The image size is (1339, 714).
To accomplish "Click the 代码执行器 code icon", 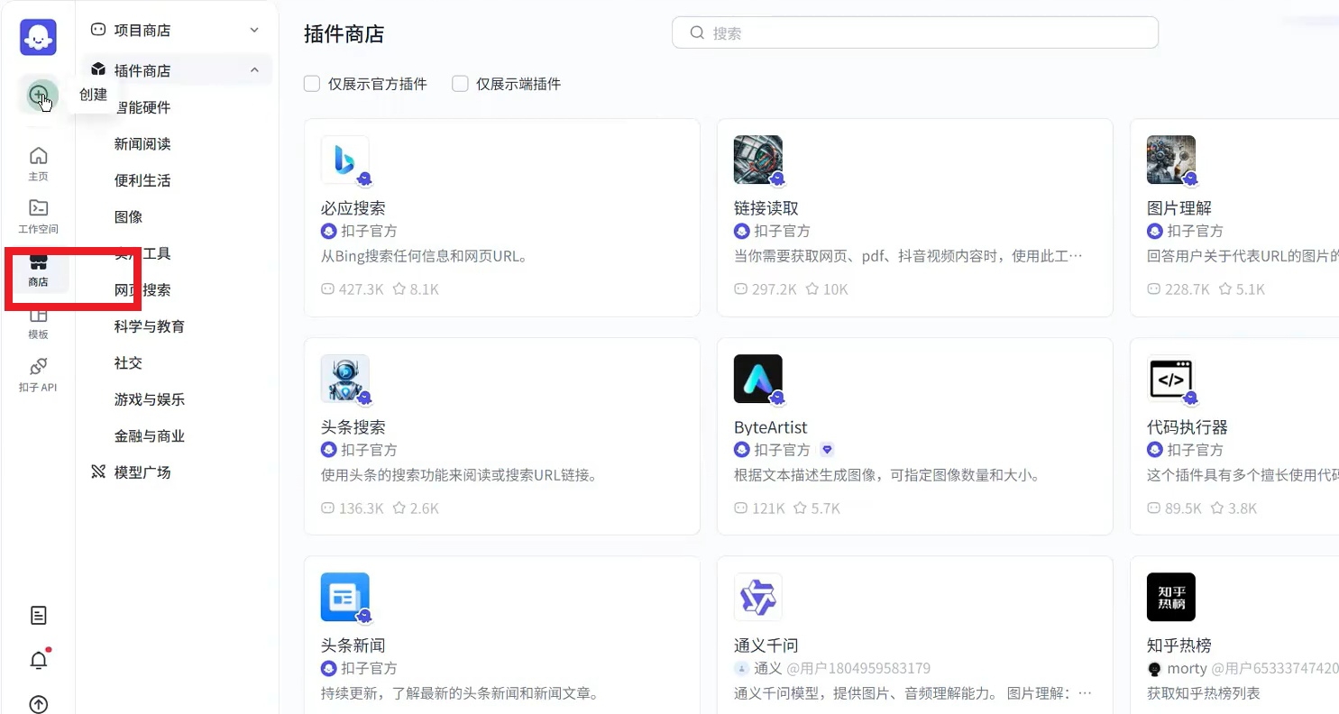I will click(1171, 379).
